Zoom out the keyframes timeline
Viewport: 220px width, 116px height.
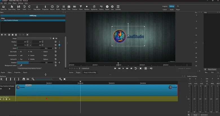click(33, 79)
